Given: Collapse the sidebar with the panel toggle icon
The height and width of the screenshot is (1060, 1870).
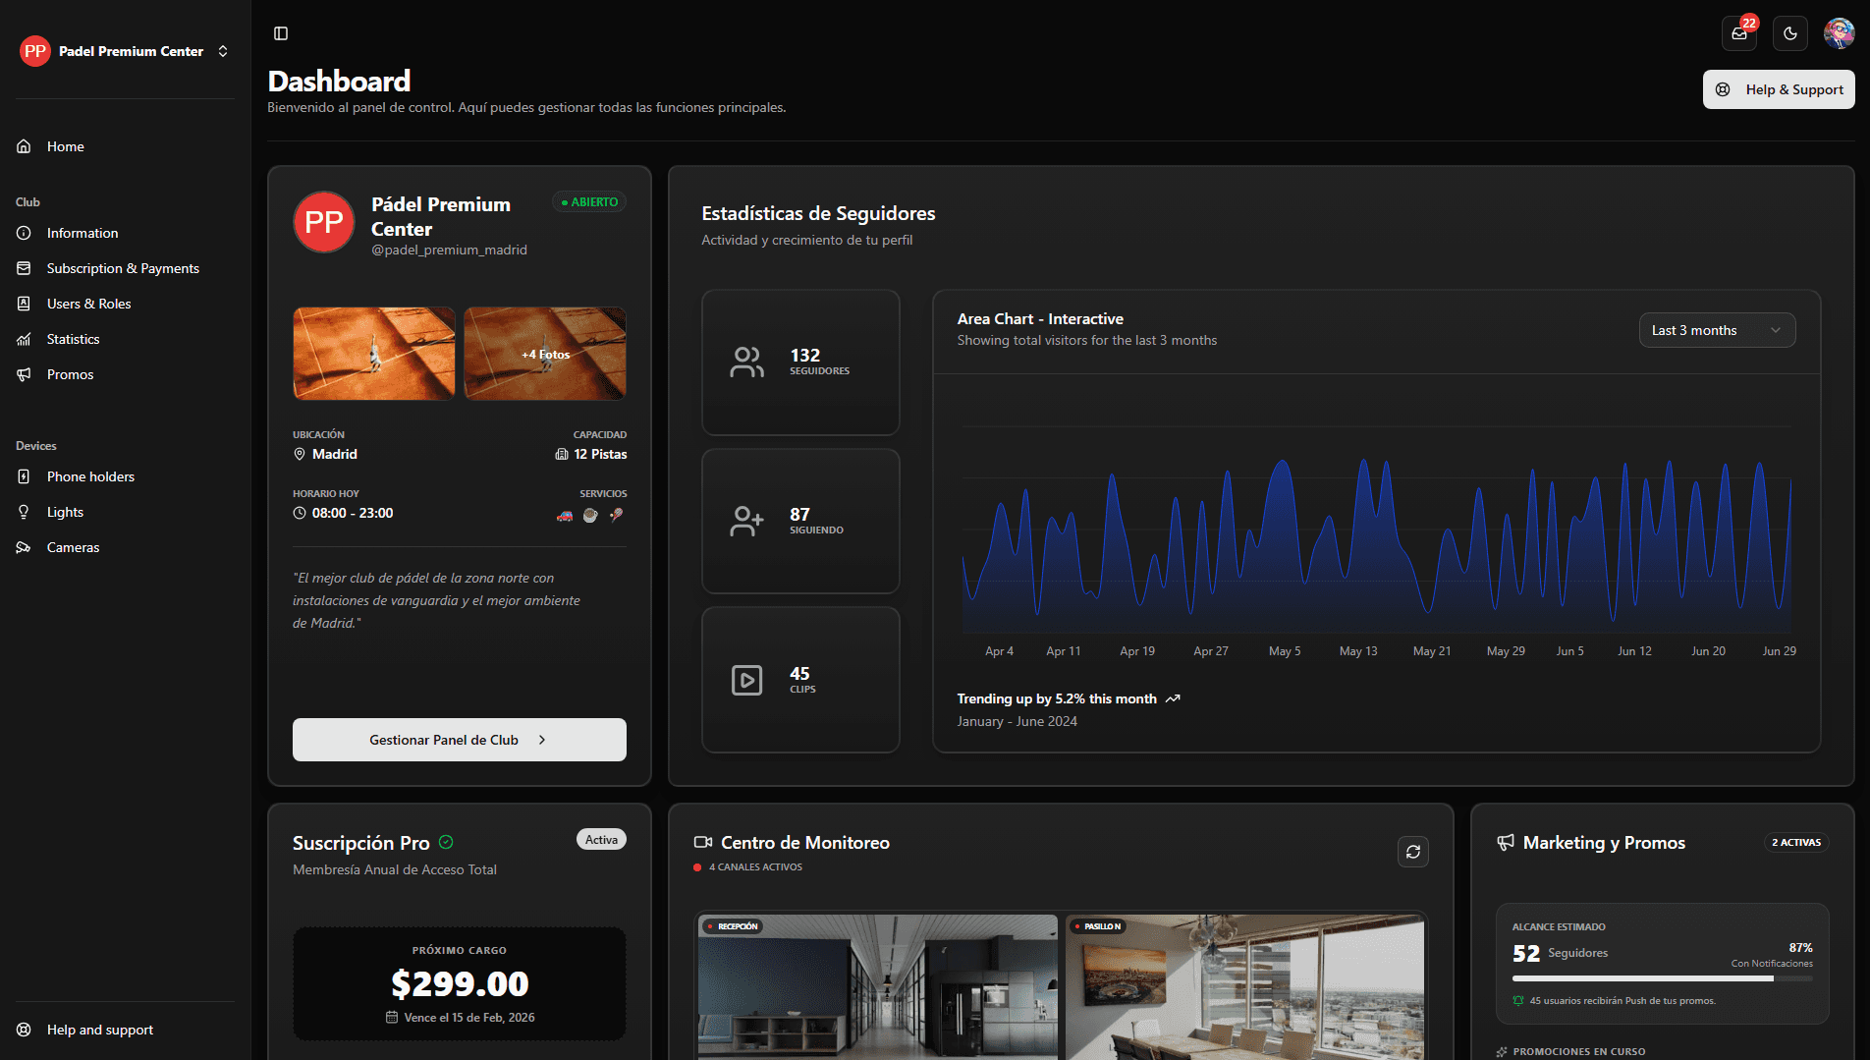Looking at the screenshot, I should pyautogui.click(x=281, y=32).
